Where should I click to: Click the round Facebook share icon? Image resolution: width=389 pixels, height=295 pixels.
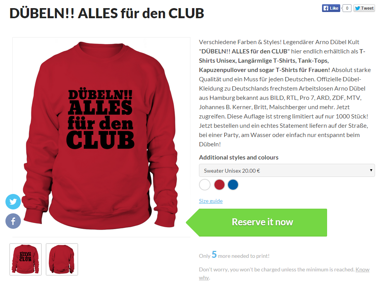click(x=13, y=221)
